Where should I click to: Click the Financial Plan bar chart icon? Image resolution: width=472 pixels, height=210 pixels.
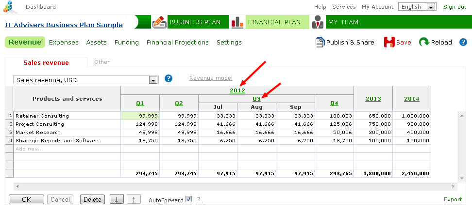(237, 22)
